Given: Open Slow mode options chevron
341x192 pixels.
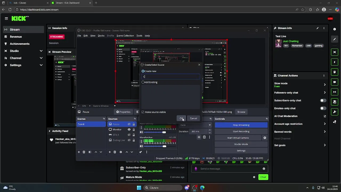Looking at the screenshot, I should click(325, 85).
